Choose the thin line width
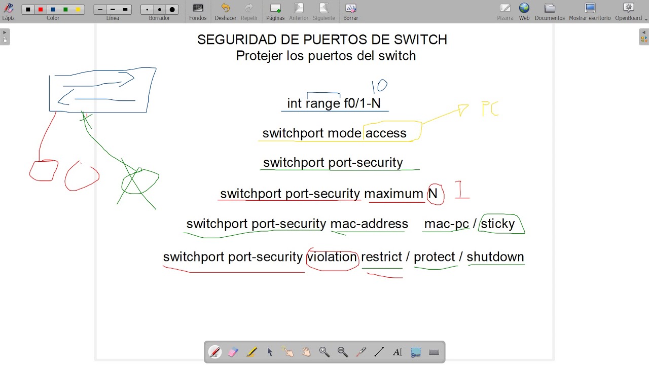649x365 pixels. click(100, 10)
